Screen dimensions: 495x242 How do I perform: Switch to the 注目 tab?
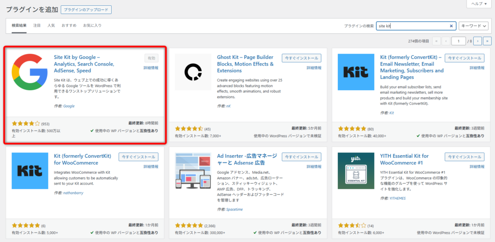tap(37, 26)
